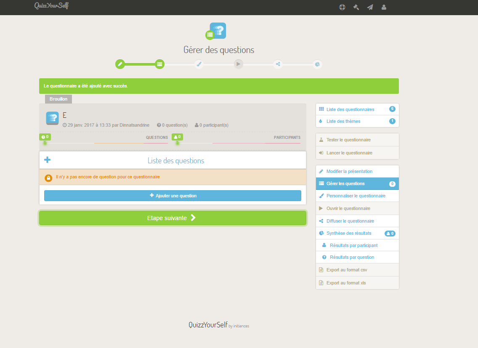
Task: Click the gavel icon in top bar
Action: [x=356, y=7]
